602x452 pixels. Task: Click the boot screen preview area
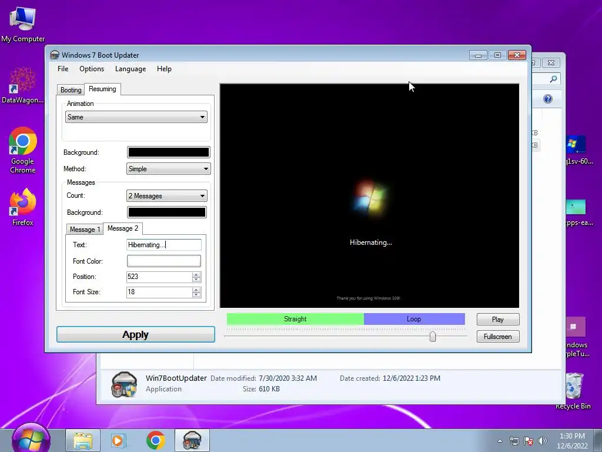tap(369, 195)
